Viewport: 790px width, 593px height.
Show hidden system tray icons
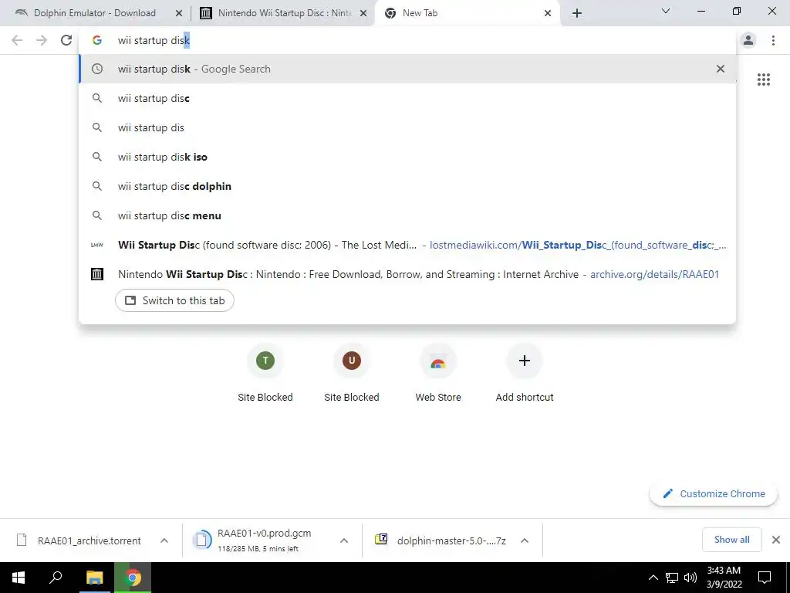[x=653, y=578]
